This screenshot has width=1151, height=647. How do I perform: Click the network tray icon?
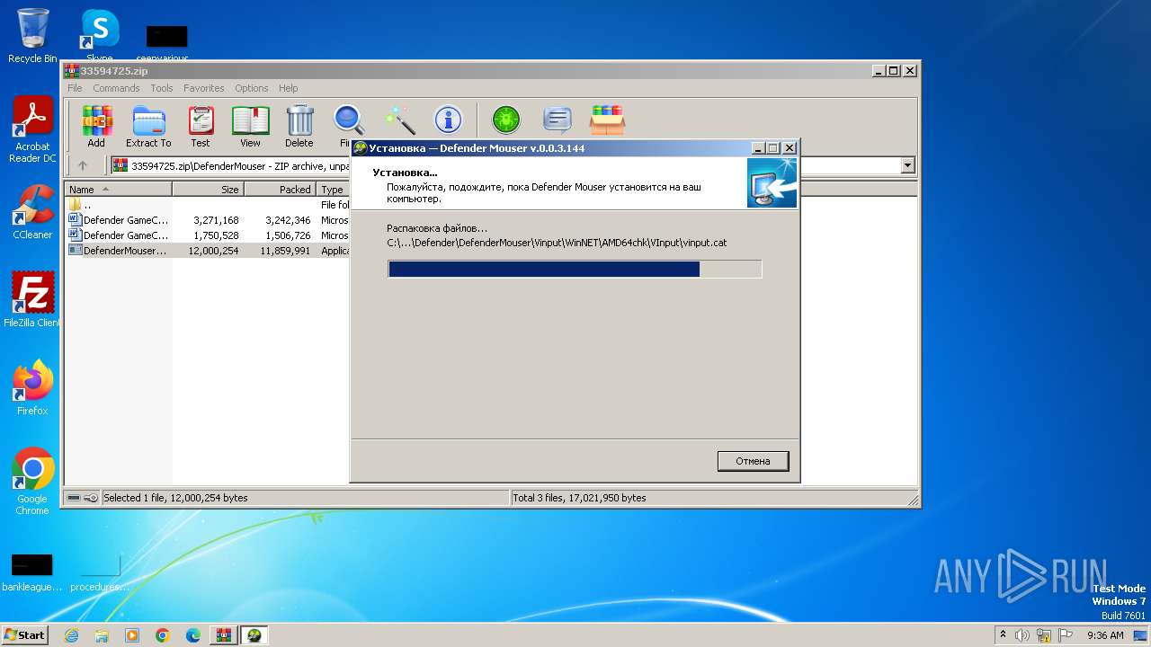pos(1044,635)
